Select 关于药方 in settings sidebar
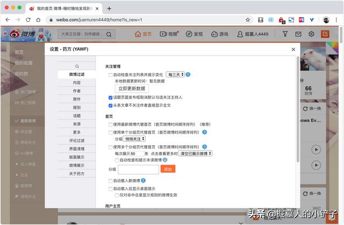344x225 pixels. pyautogui.click(x=76, y=174)
